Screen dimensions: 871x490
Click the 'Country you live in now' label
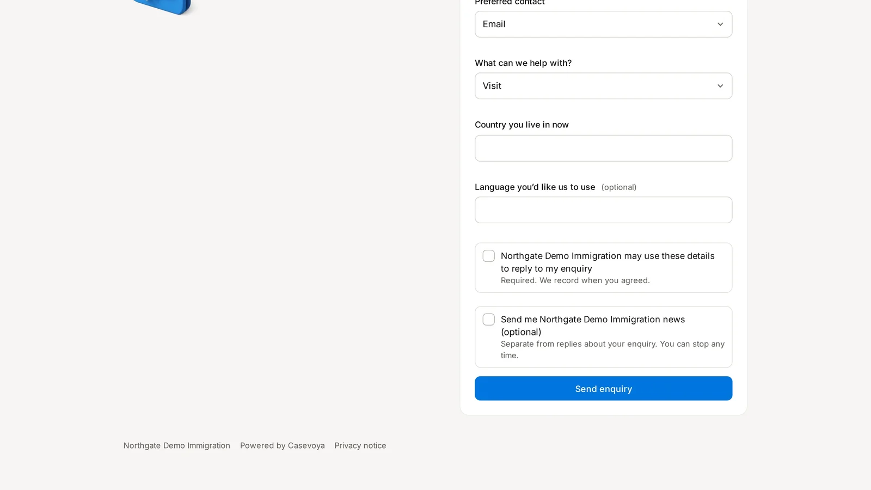click(522, 125)
